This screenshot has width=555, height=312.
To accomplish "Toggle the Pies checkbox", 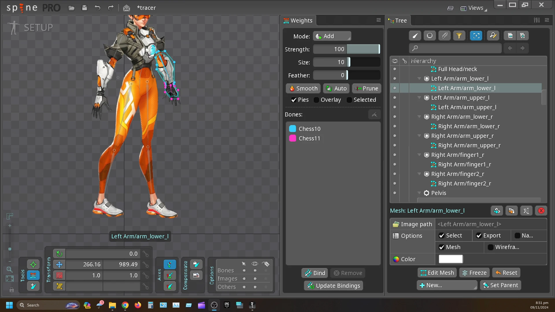I will point(294,100).
